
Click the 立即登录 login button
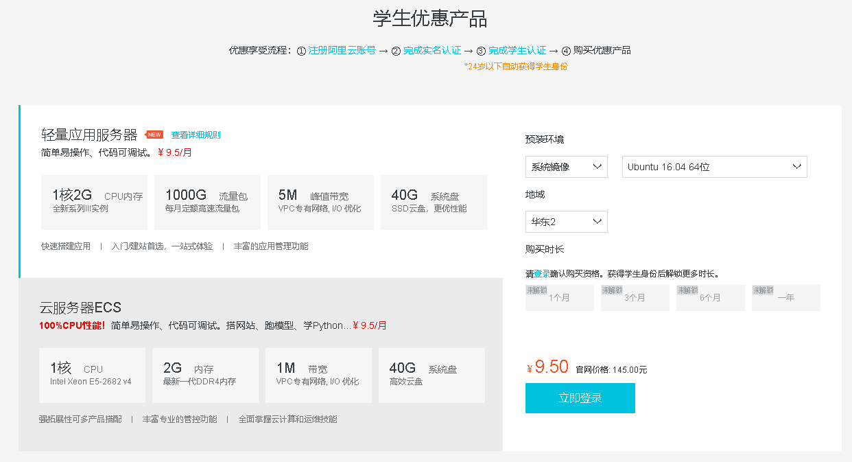click(x=580, y=397)
